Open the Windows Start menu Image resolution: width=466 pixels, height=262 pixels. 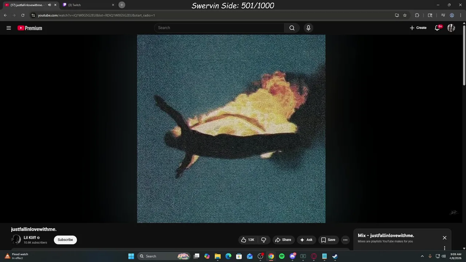[x=131, y=256]
